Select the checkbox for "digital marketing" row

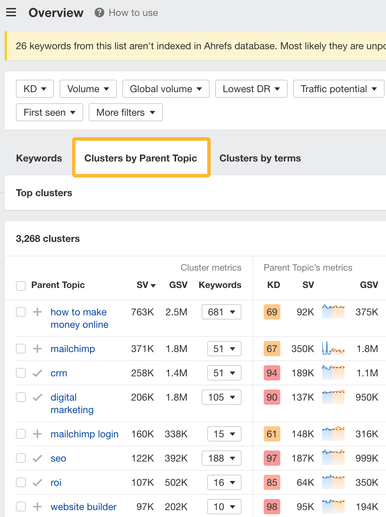(x=20, y=397)
